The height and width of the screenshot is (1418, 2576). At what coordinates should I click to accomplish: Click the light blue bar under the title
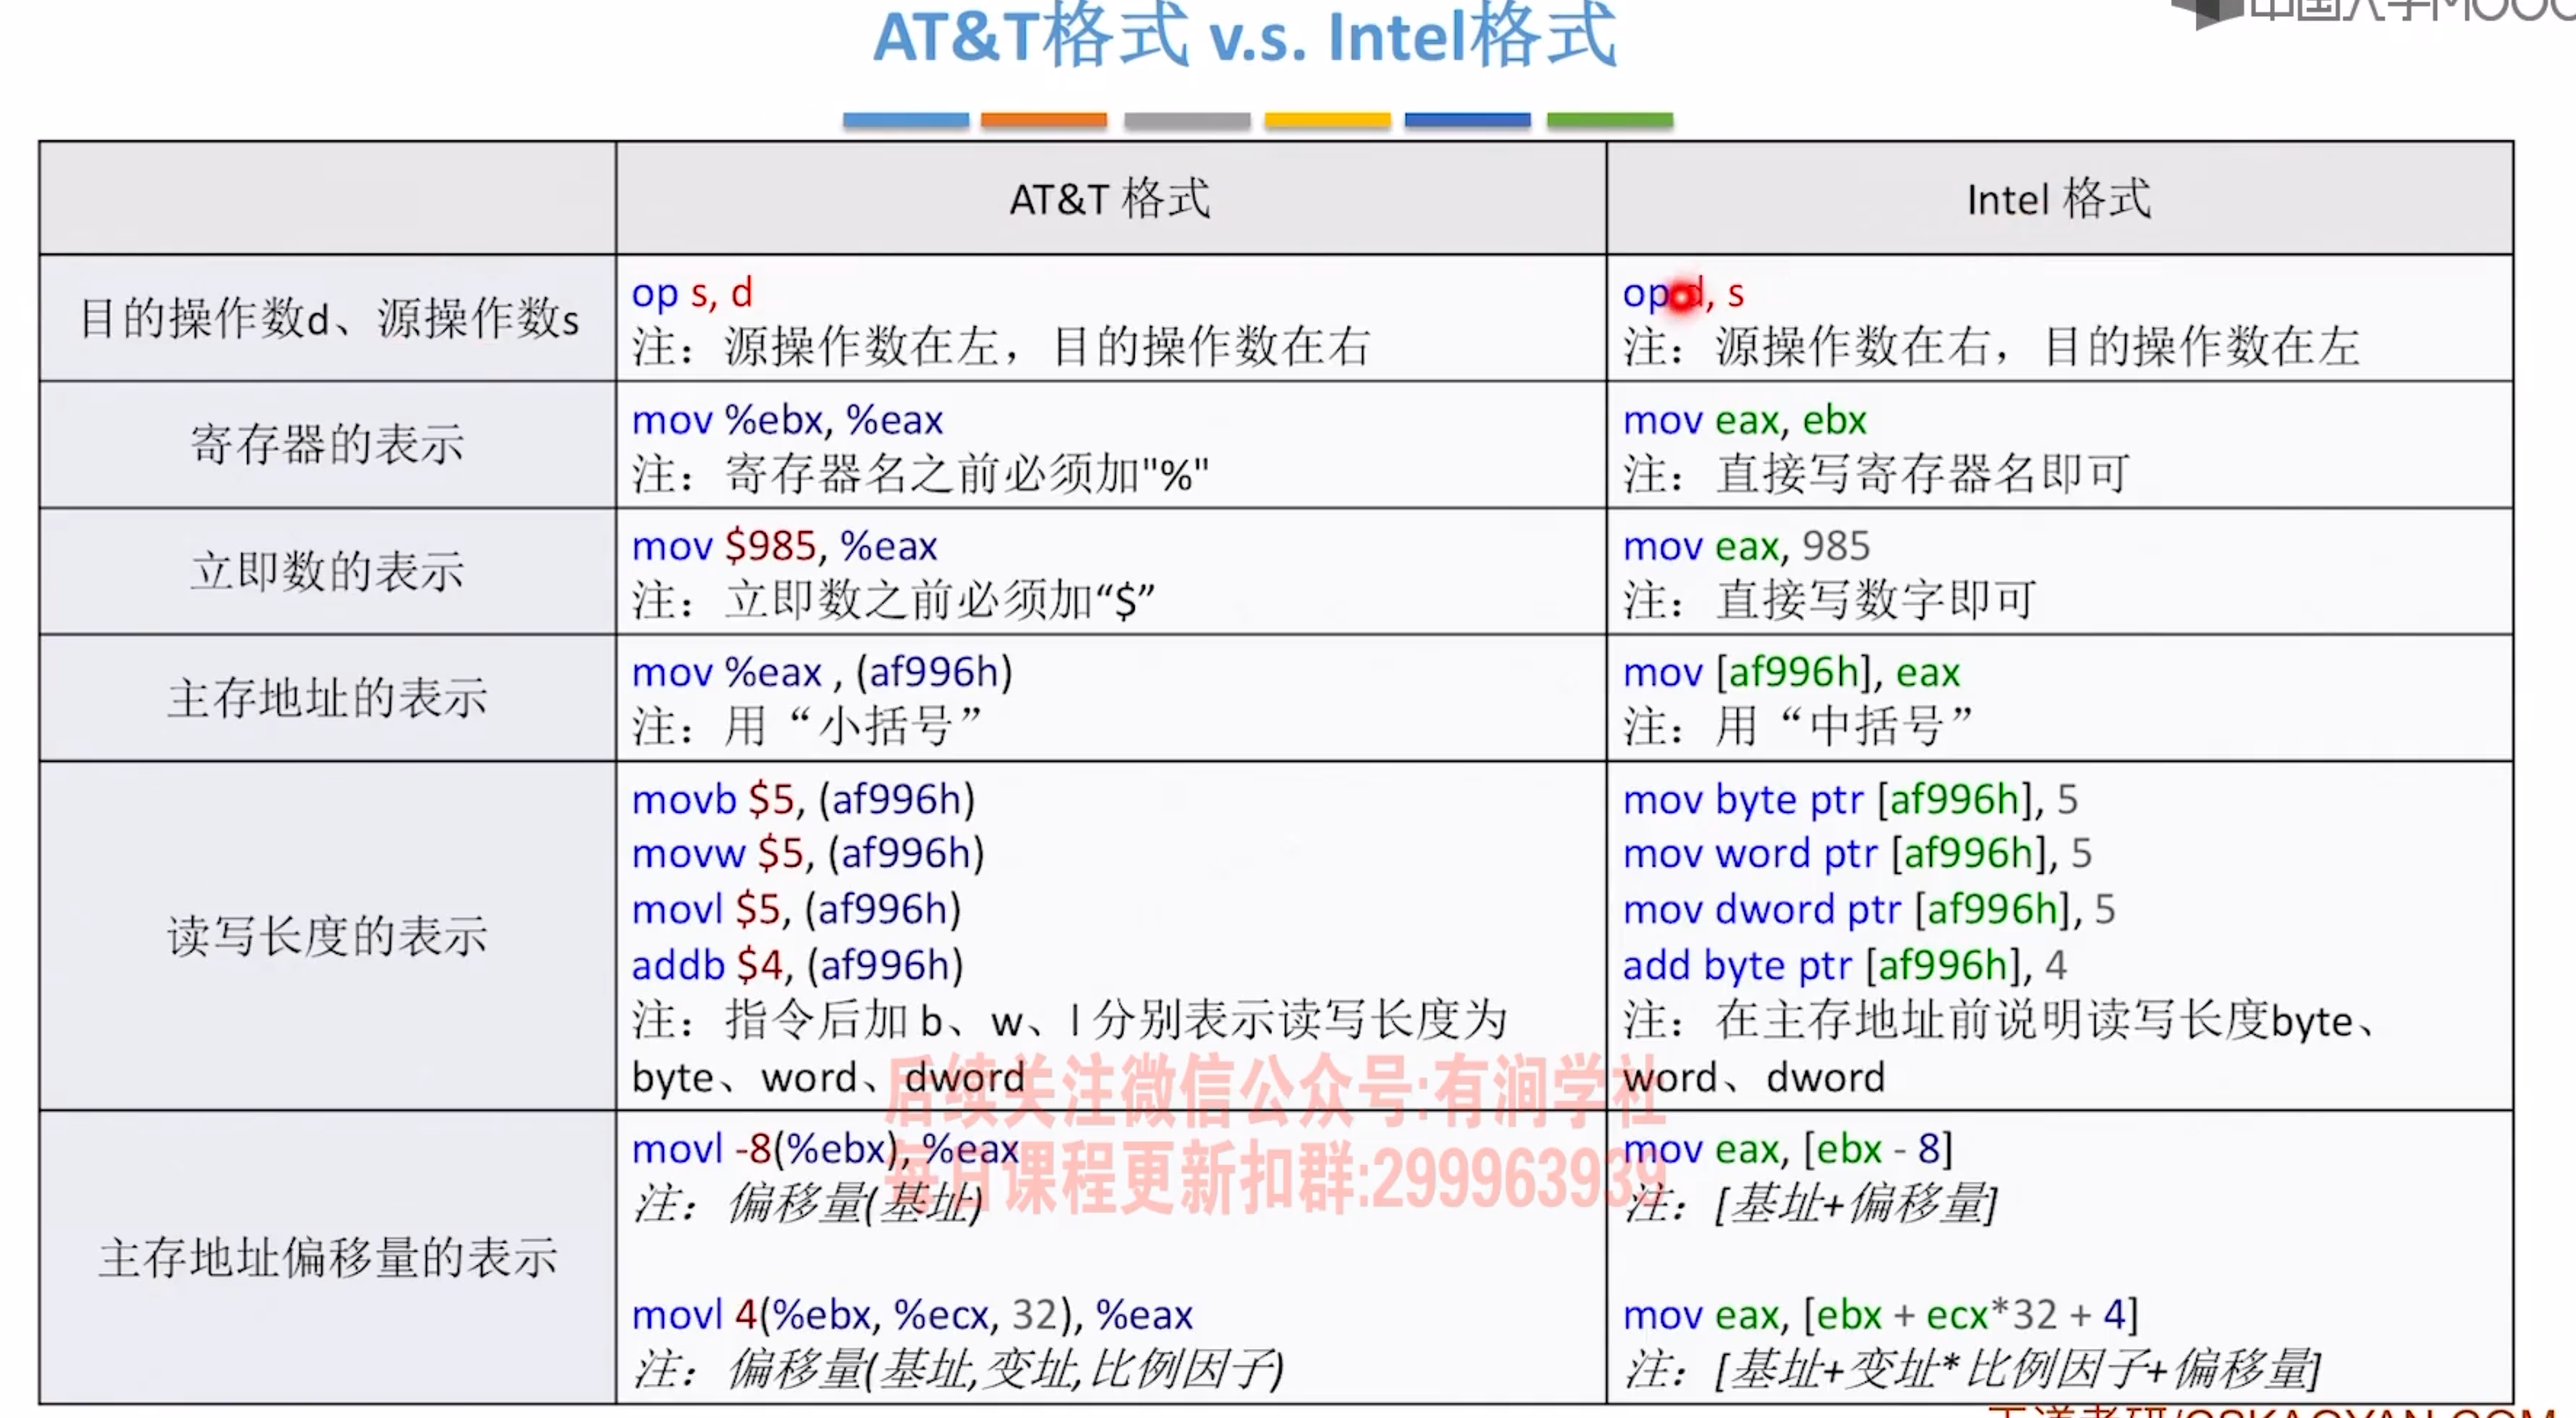pos(905,120)
